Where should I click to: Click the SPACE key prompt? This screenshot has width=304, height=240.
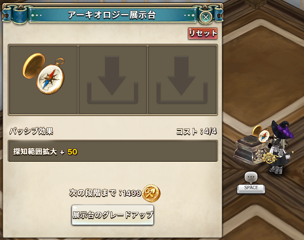251,188
